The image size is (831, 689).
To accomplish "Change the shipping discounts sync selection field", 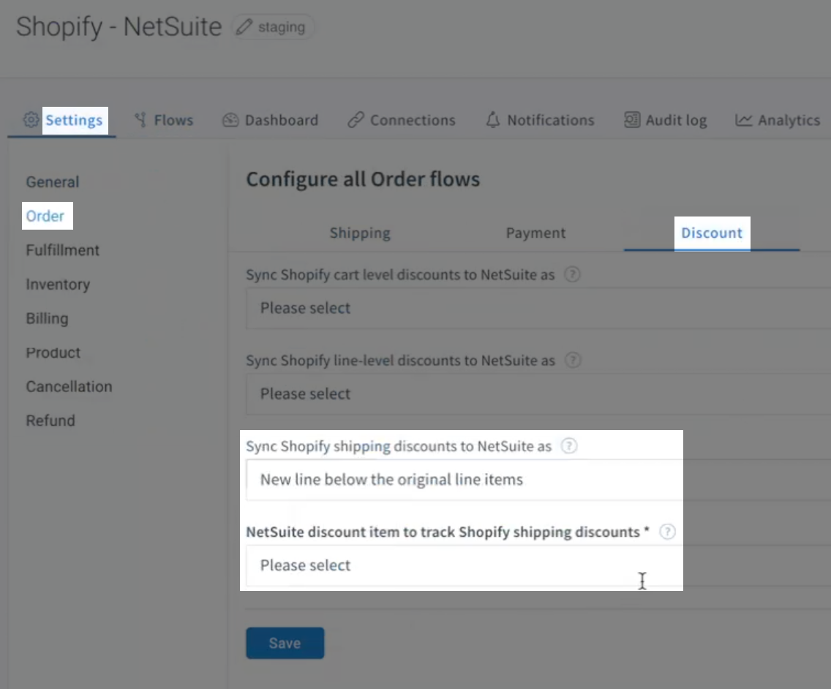I will [x=461, y=479].
